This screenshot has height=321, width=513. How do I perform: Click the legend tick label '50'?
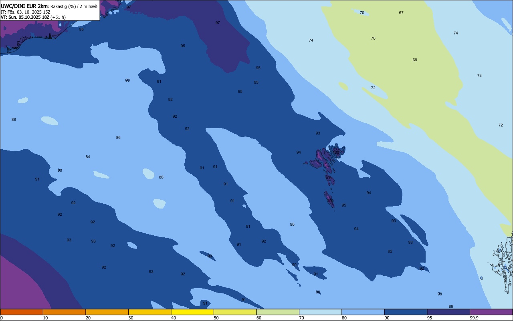(216, 318)
